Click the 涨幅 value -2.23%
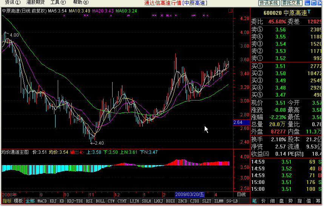324x207 pixels. [x=278, y=117]
